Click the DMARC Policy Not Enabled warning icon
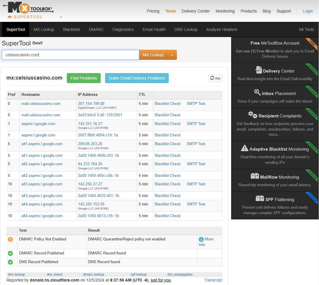This screenshot has height=285, width=319. point(11,239)
